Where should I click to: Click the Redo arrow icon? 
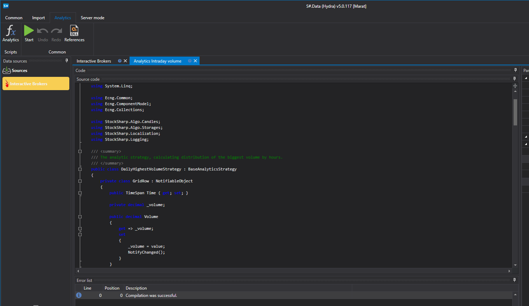pyautogui.click(x=56, y=34)
